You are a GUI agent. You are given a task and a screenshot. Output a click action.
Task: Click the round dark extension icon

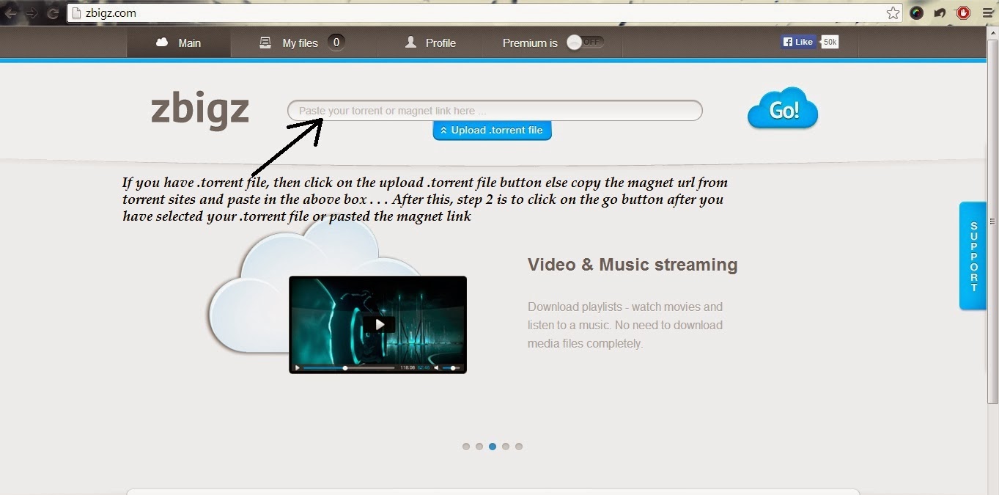[916, 13]
